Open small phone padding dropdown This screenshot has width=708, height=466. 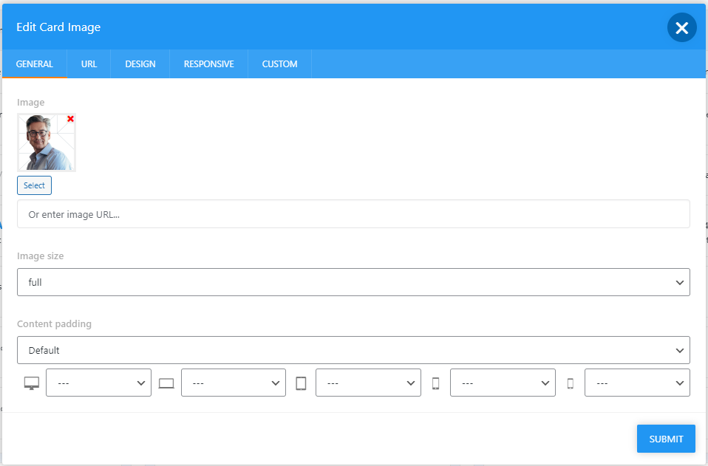(x=637, y=383)
